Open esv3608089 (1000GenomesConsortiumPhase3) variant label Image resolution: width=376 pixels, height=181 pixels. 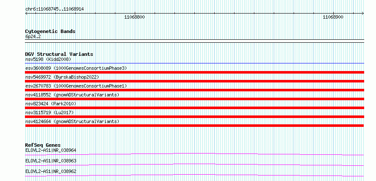click(76, 68)
